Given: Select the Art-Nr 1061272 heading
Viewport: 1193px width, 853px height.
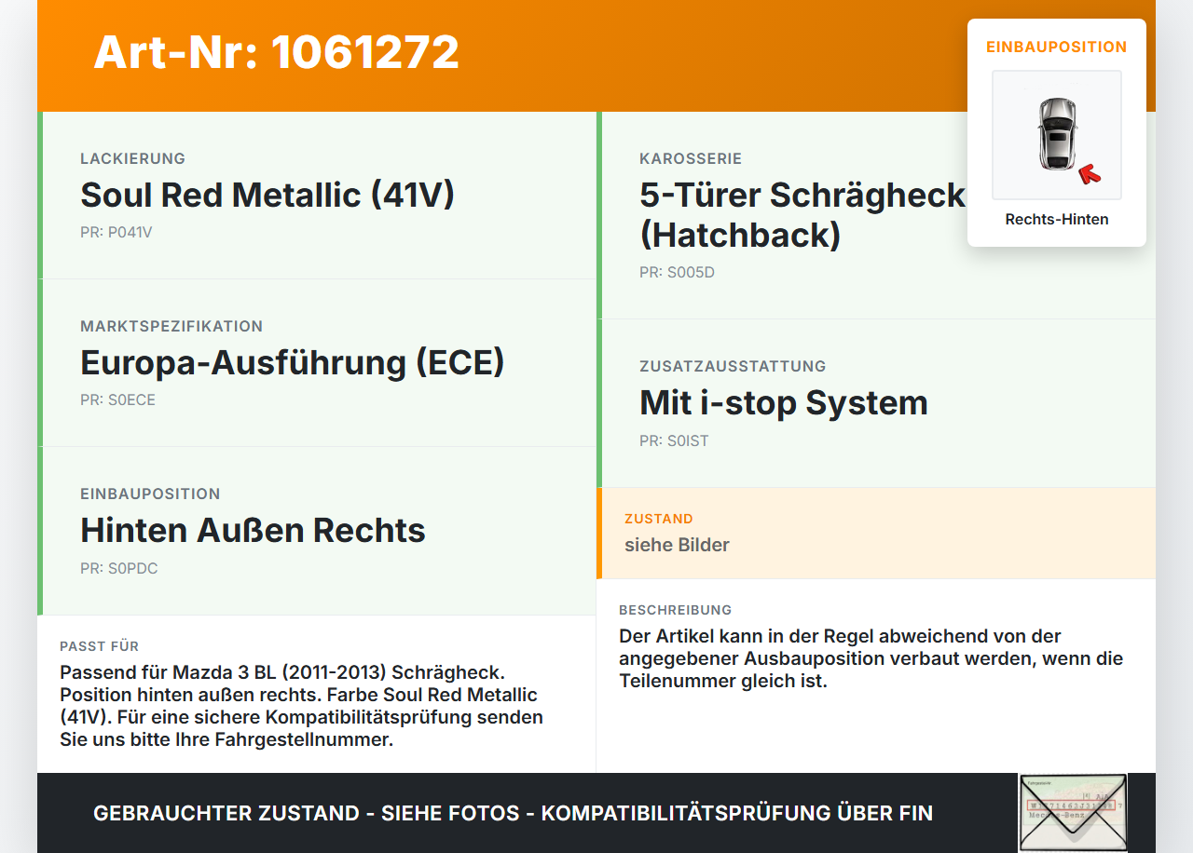Looking at the screenshot, I should click(277, 52).
